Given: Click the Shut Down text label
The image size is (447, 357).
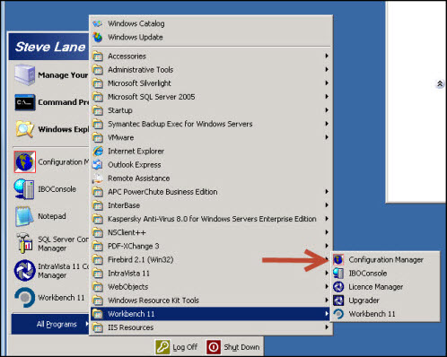Looking at the screenshot, I should click(x=241, y=347).
